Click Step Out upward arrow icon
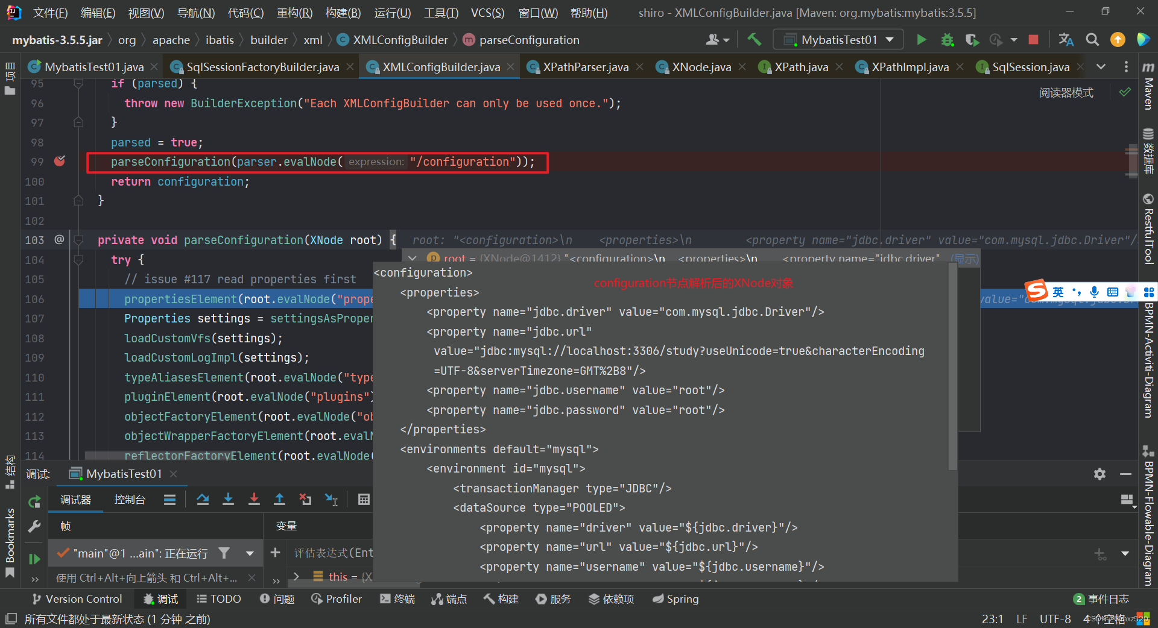 tap(279, 499)
